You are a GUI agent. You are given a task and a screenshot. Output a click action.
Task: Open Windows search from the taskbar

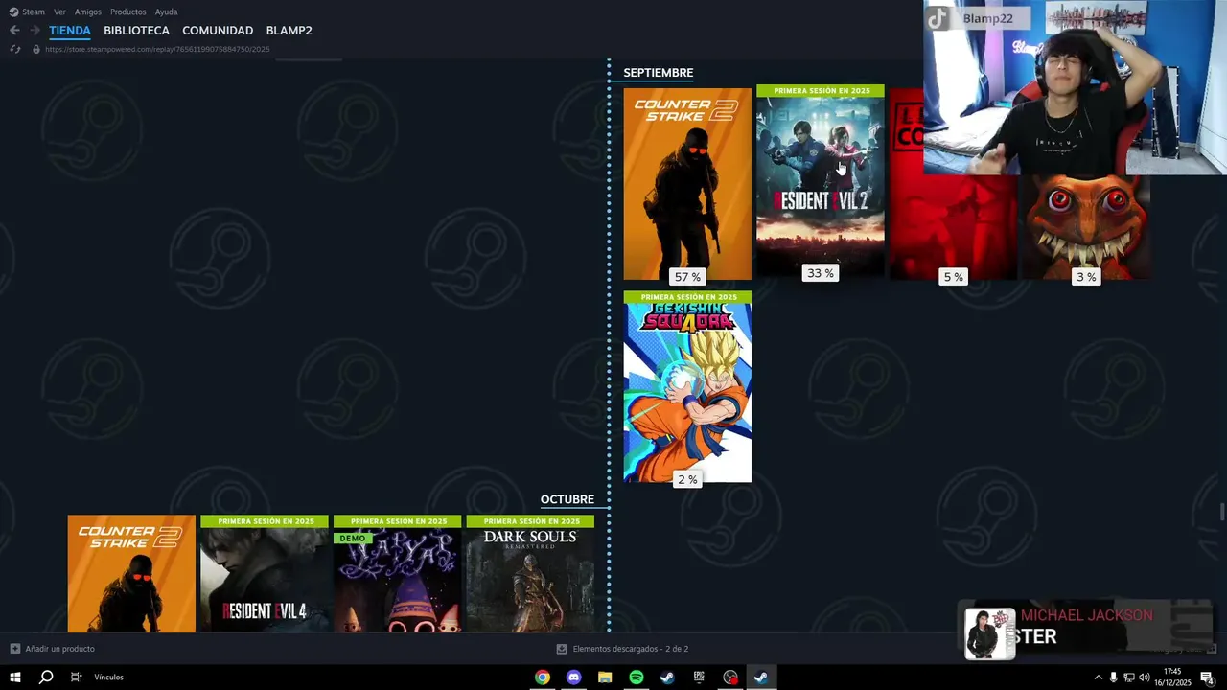point(46,678)
